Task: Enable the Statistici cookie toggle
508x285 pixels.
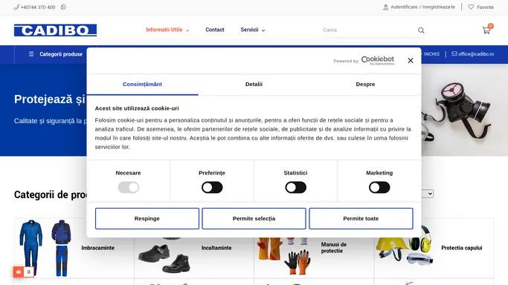Action: 295,188
